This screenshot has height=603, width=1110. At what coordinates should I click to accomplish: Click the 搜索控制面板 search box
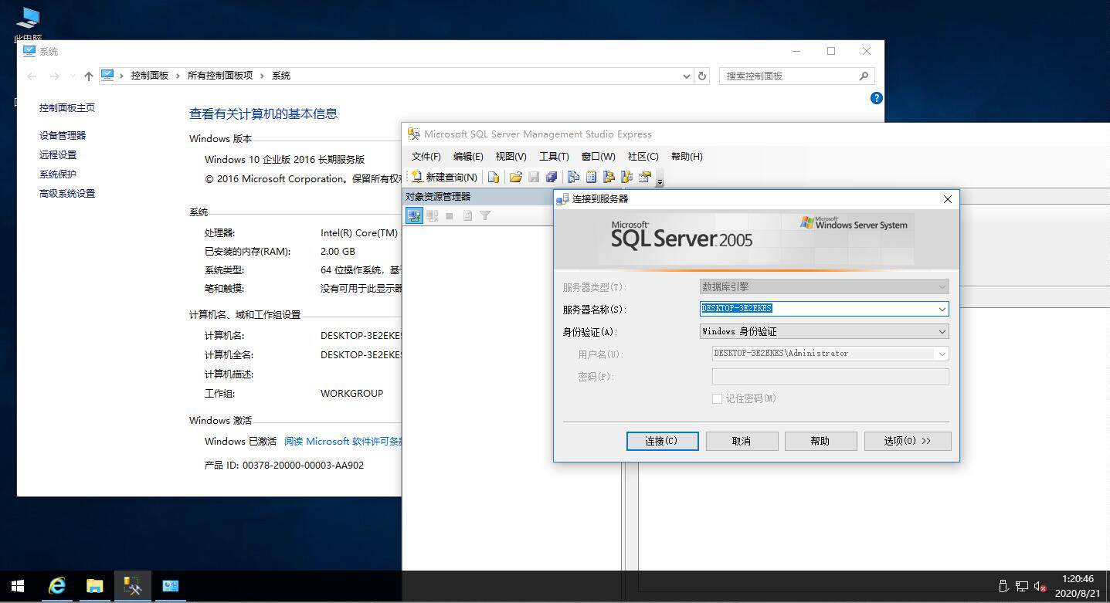(797, 76)
